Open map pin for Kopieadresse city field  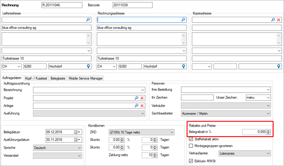click(279, 66)
